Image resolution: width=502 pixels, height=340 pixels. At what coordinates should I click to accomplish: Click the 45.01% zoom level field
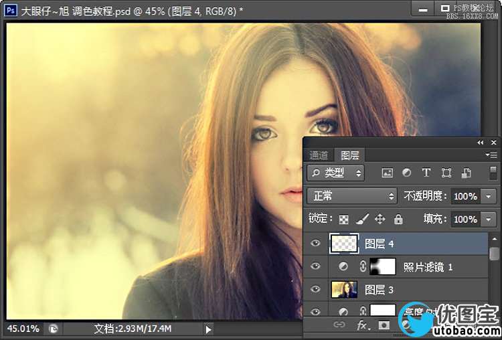coord(23,329)
